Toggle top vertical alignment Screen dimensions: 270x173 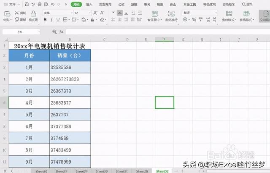[x=113, y=13]
